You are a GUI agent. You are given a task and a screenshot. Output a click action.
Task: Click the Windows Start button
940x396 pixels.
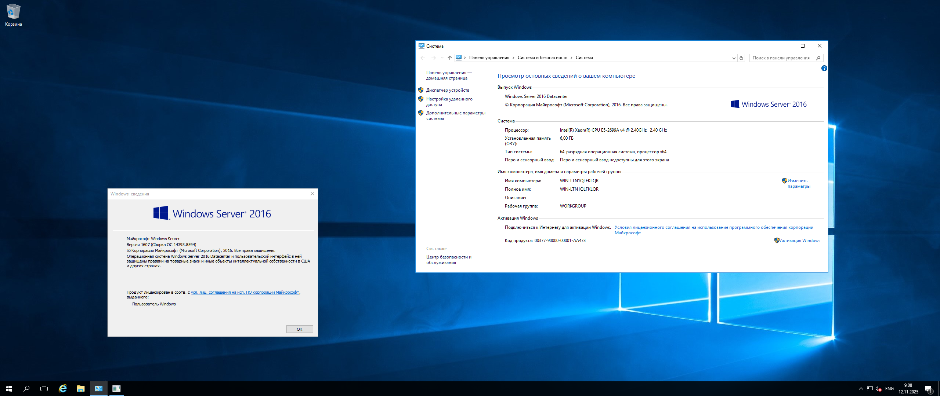coord(9,388)
